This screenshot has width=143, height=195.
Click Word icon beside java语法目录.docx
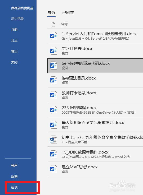pyautogui.click(x=53, y=80)
